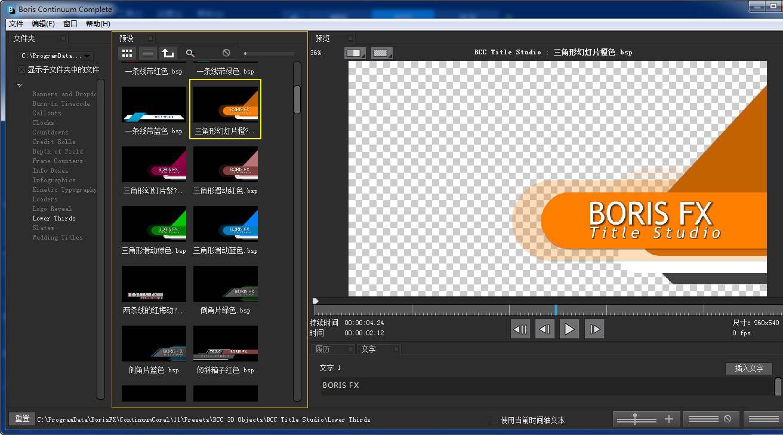
Task: Select Banners and Dropdowns folder
Action: (x=64, y=94)
